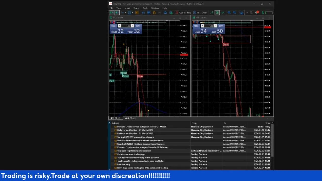Close the mailbox toolbox panel with X
This screenshot has height=181, width=322.
point(109,123)
